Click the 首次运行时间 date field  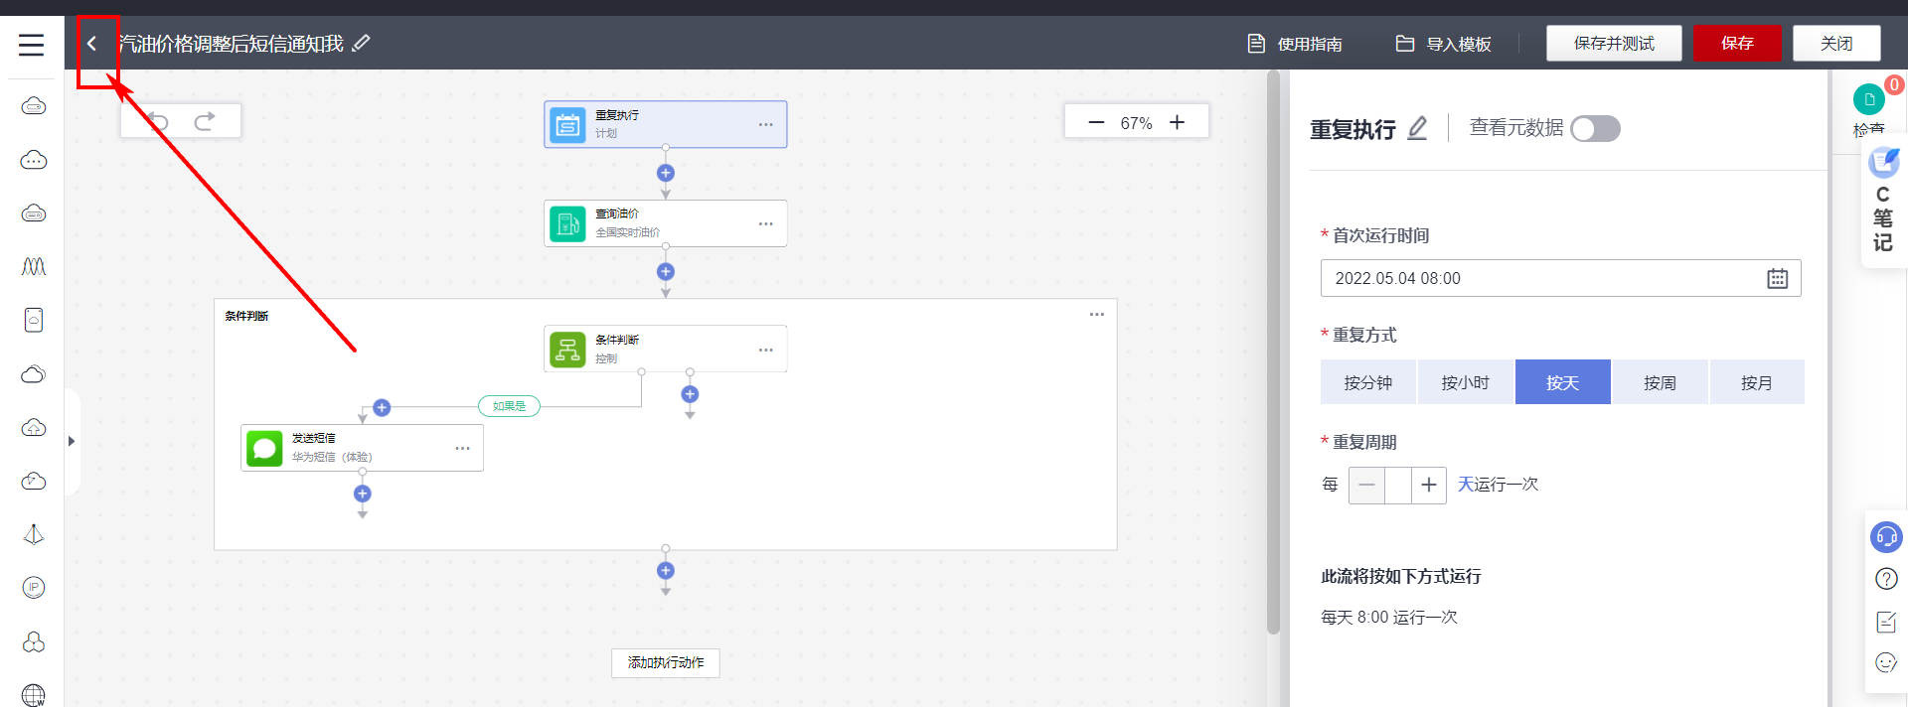1560,278
